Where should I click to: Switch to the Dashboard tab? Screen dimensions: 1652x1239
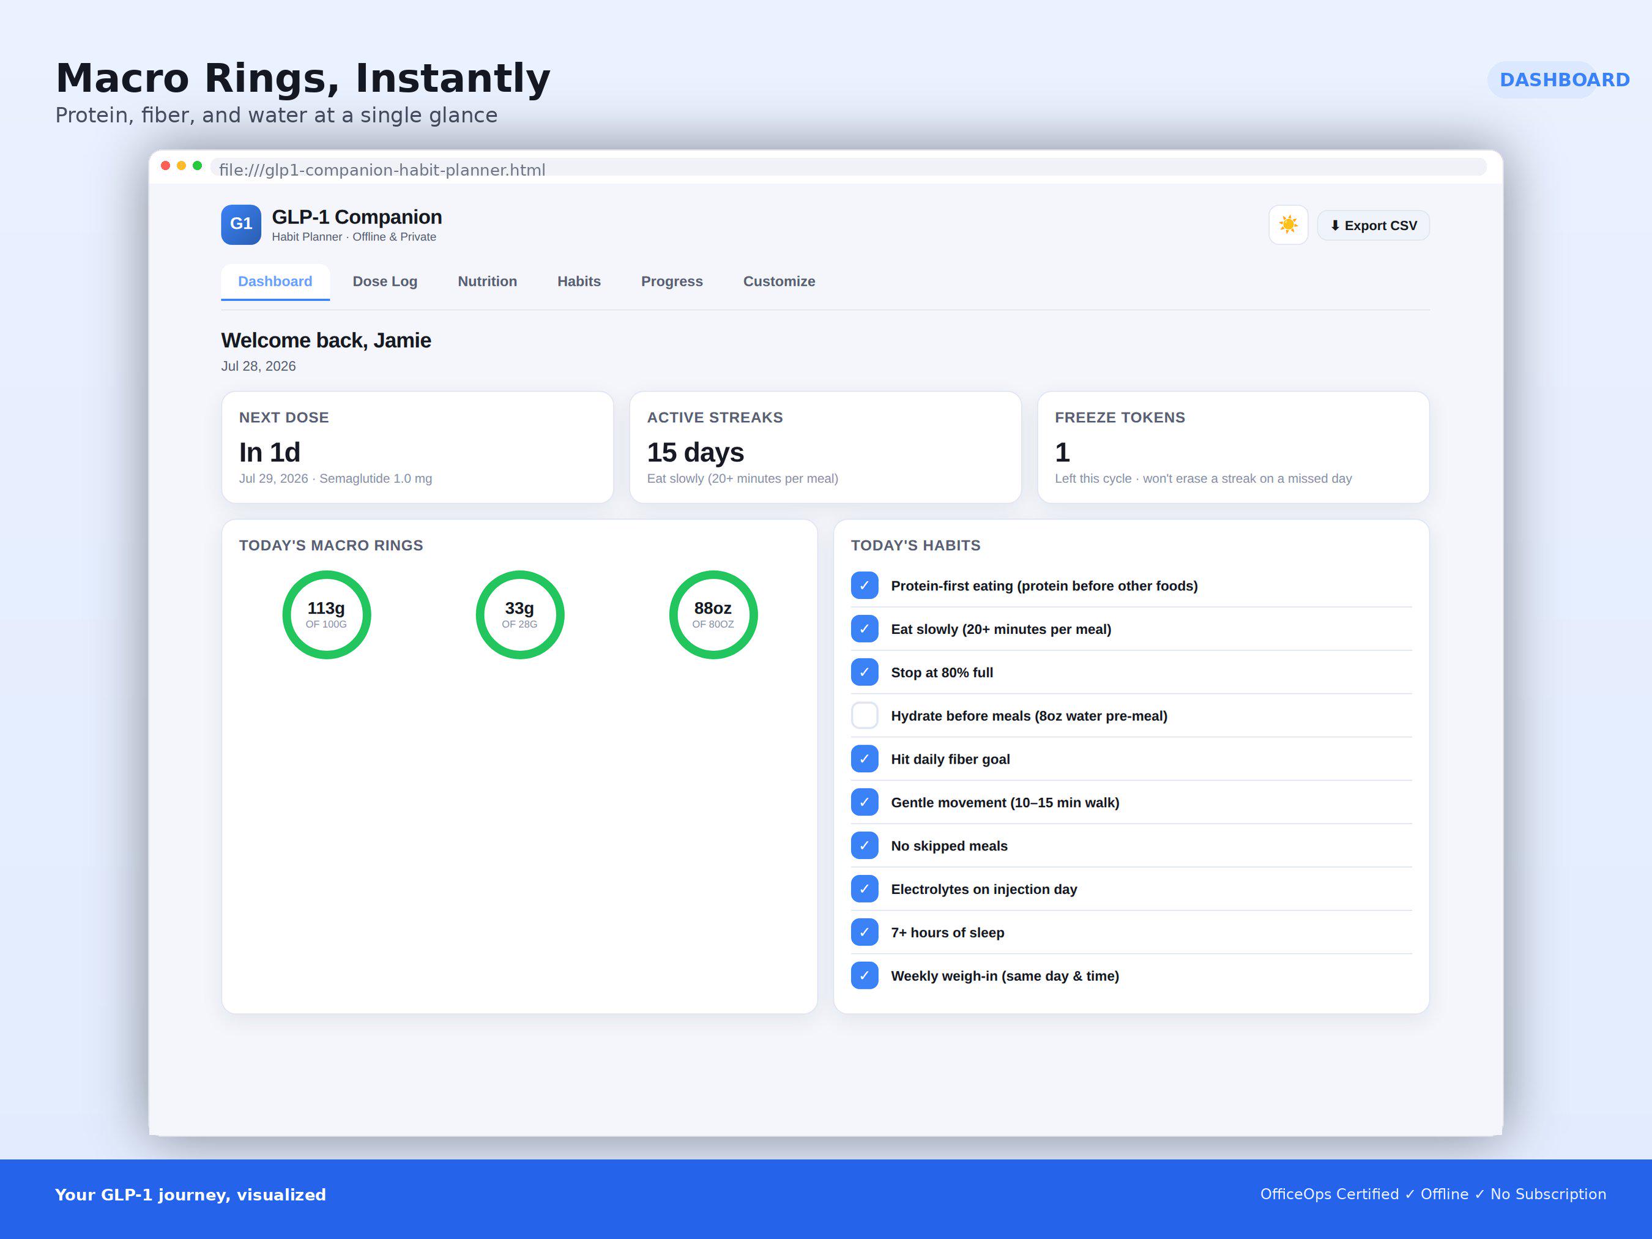coord(275,281)
